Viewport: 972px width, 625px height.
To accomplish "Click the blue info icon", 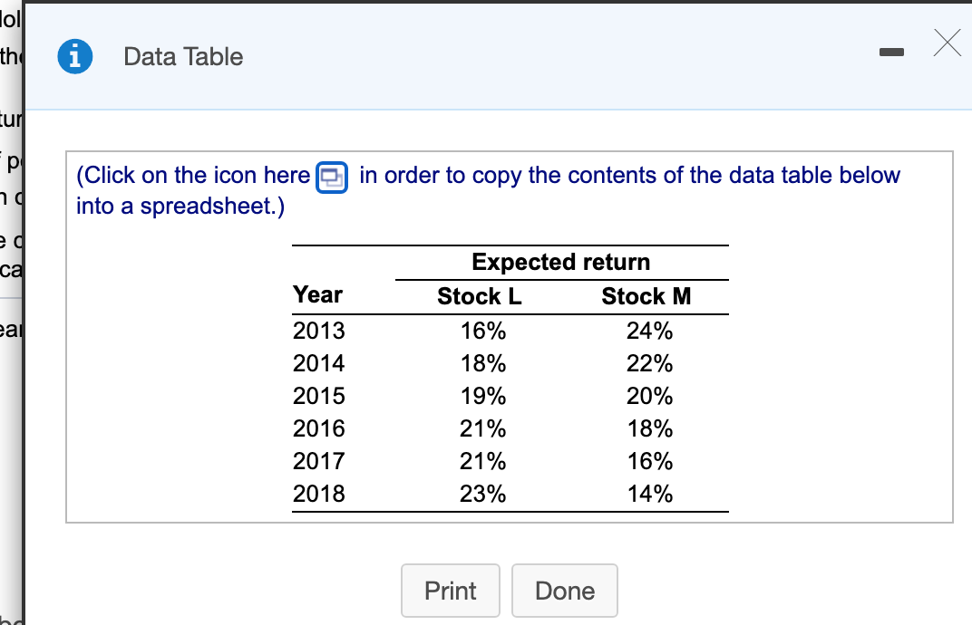I will pos(75,56).
